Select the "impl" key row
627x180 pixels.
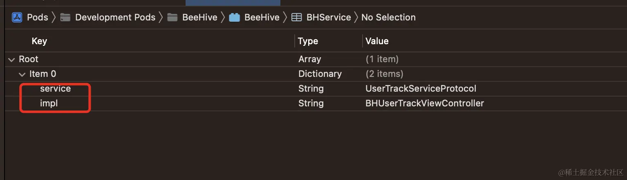tap(49, 103)
